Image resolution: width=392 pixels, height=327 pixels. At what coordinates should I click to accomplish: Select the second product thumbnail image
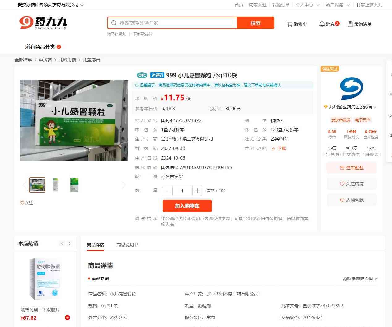coord(56,185)
